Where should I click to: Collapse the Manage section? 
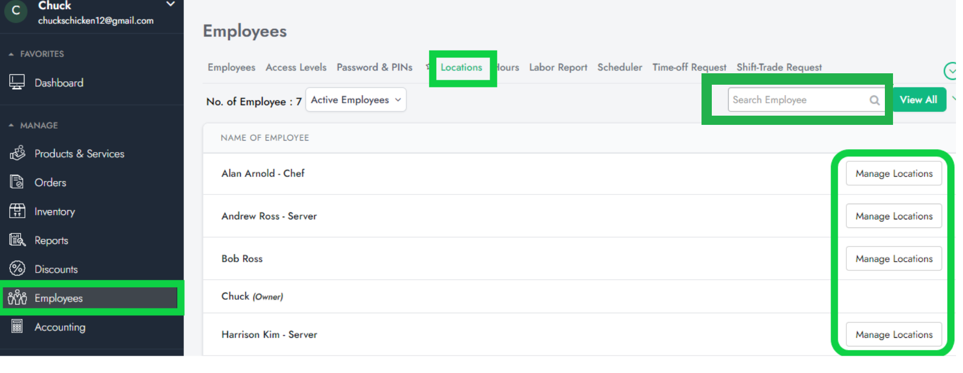tap(11, 125)
